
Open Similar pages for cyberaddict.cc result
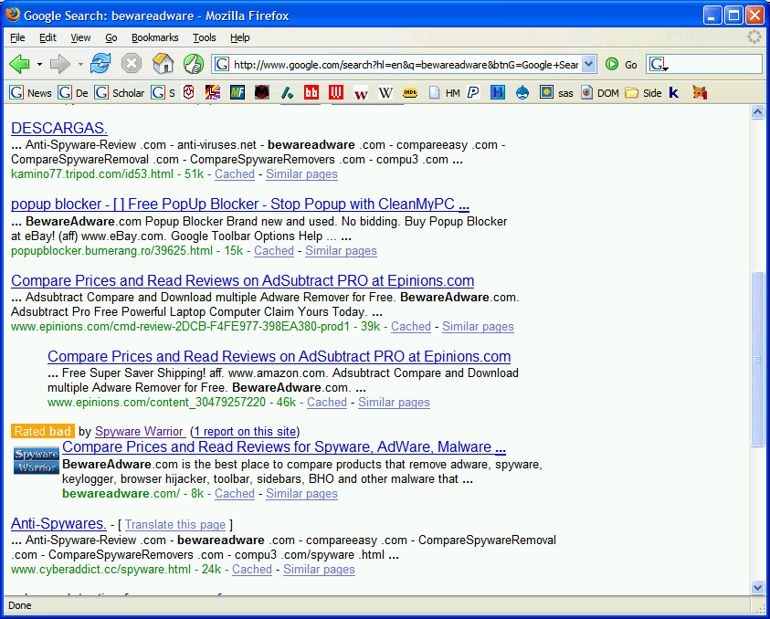319,569
